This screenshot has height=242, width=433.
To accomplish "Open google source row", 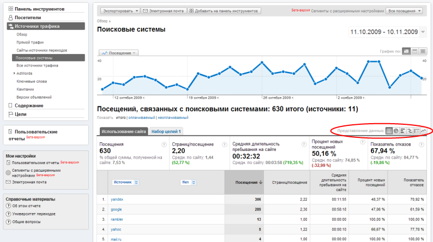I will (116, 209).
